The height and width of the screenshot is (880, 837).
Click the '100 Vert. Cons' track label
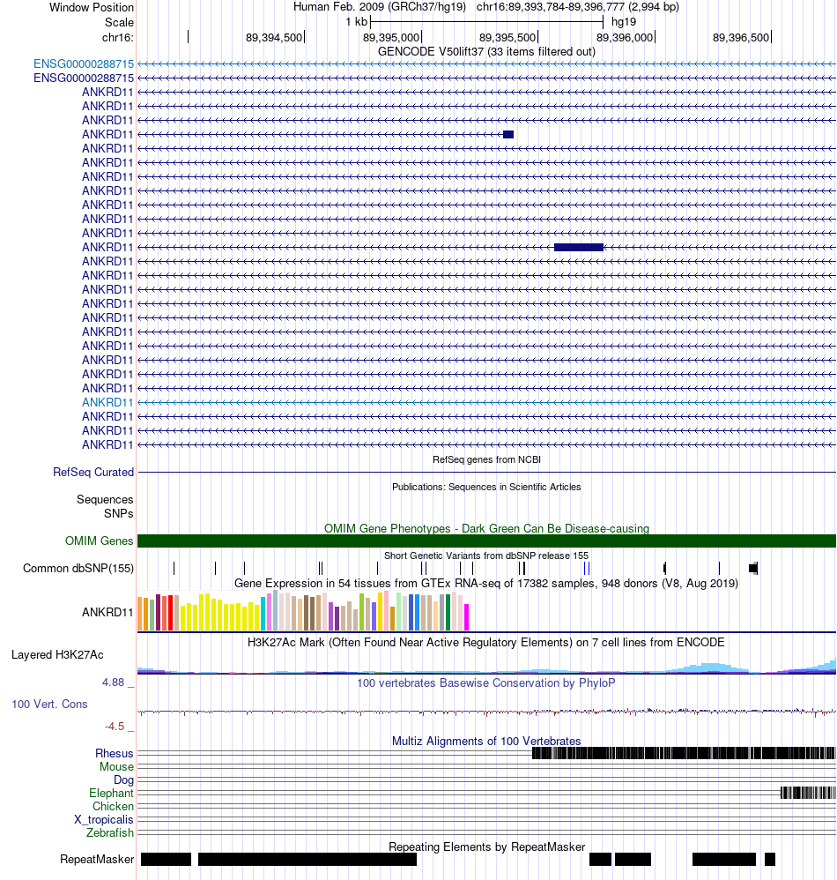49,705
